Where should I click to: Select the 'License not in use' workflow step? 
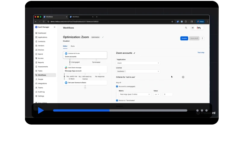click(x=85, y=55)
